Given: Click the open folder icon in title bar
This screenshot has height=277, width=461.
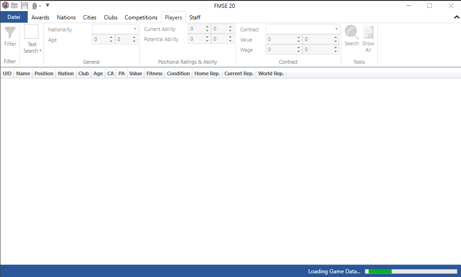Looking at the screenshot, I should (x=15, y=6).
